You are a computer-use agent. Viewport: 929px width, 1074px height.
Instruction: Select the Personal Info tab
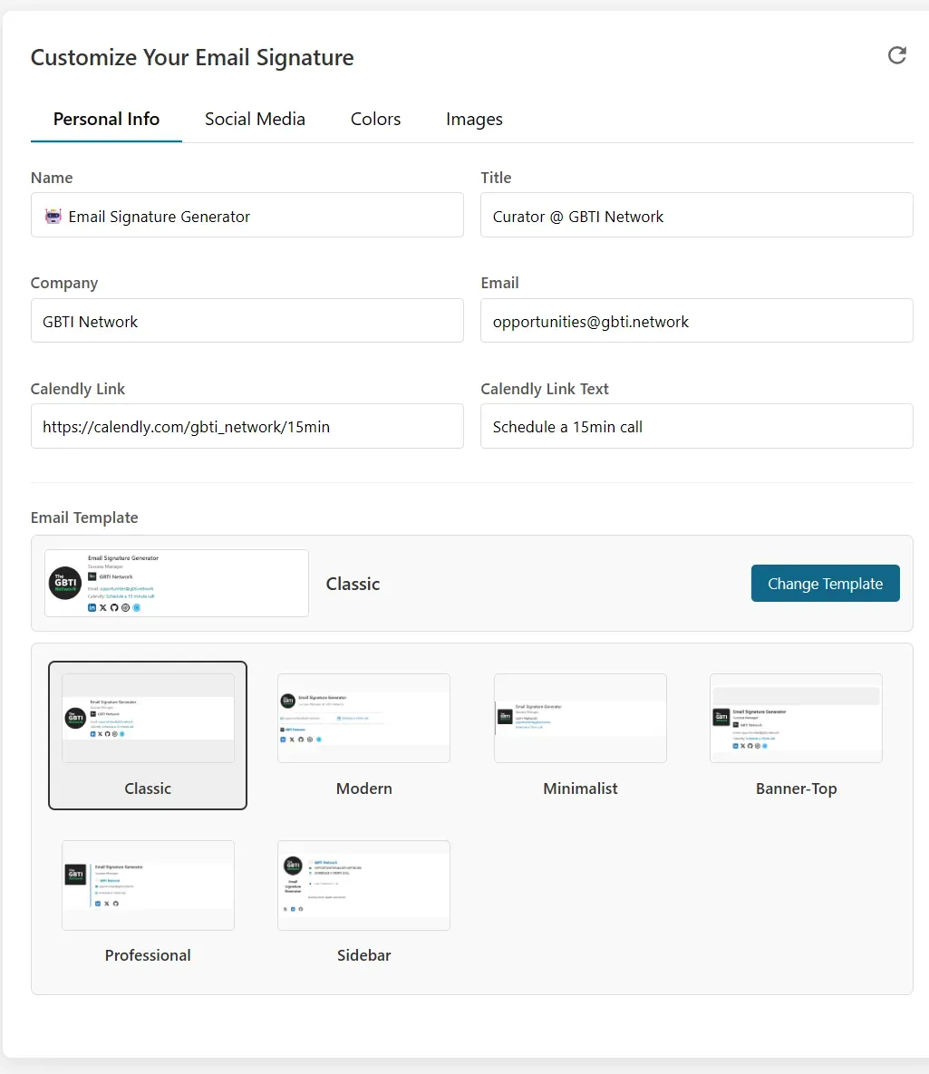tap(106, 119)
